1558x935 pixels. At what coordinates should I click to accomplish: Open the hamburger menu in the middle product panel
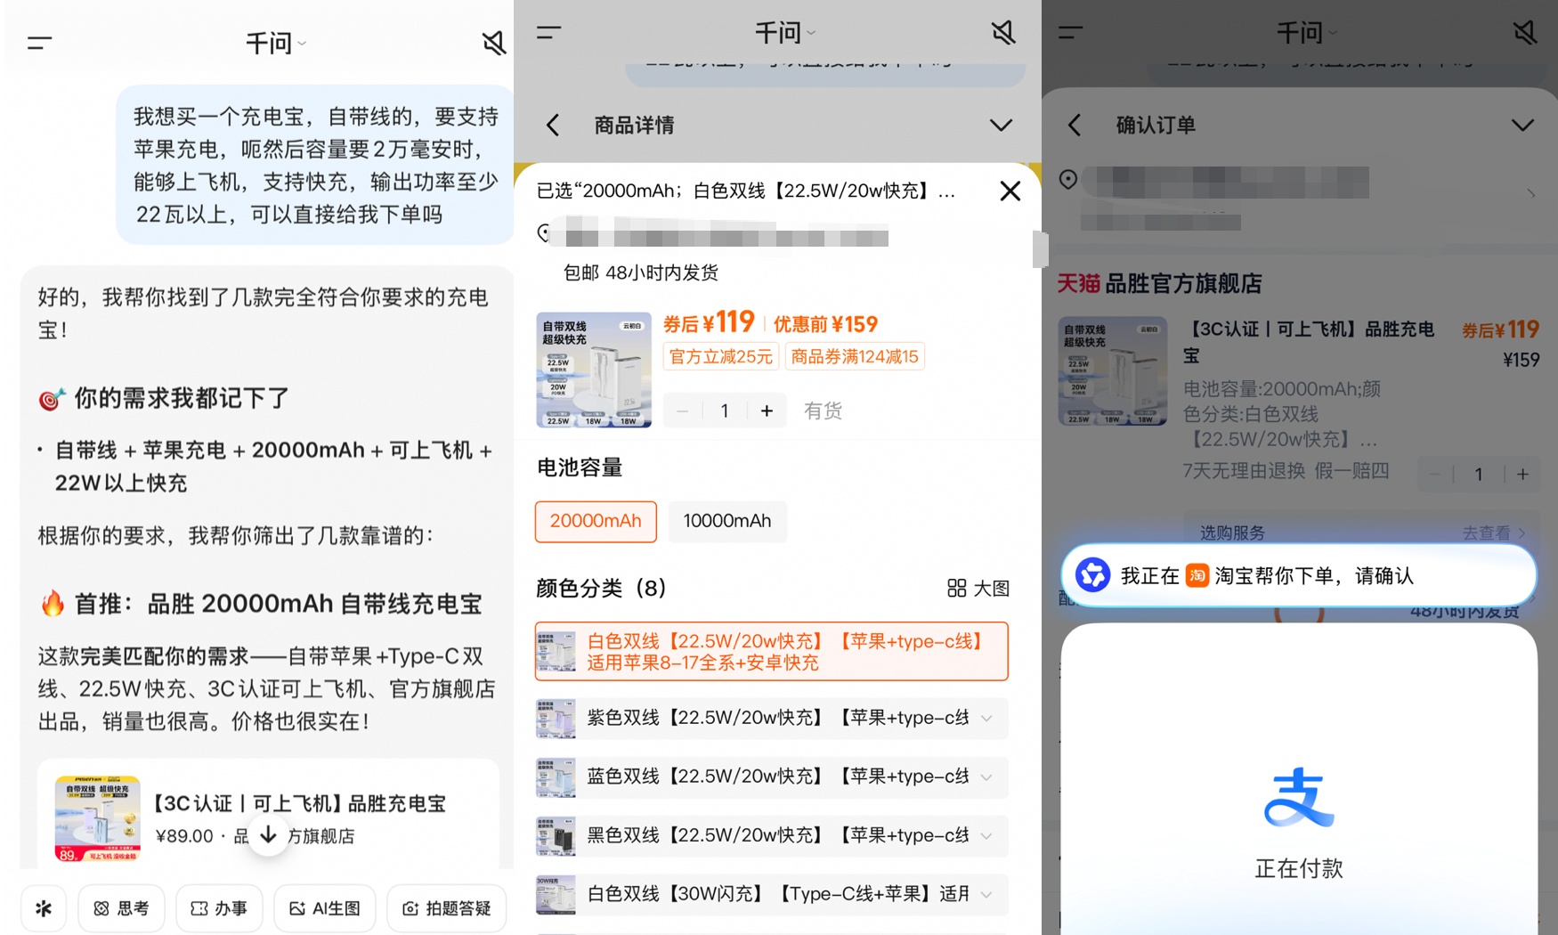click(x=549, y=33)
